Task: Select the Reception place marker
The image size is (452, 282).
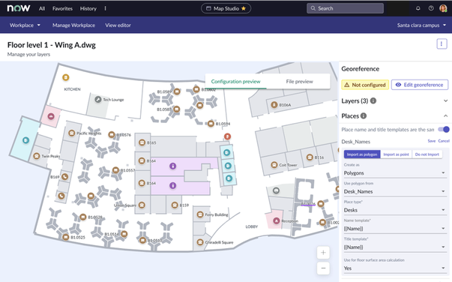Action: click(x=276, y=220)
